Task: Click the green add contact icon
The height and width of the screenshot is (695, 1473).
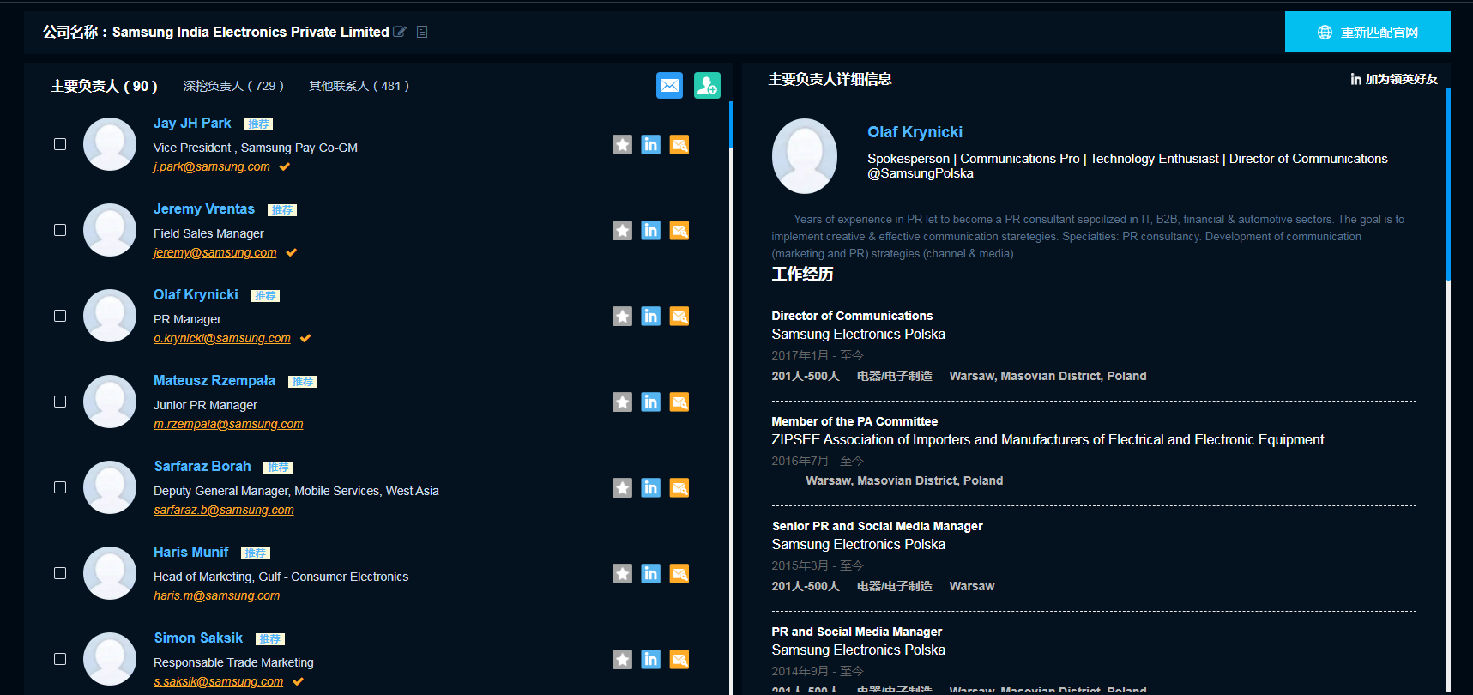Action: (707, 85)
